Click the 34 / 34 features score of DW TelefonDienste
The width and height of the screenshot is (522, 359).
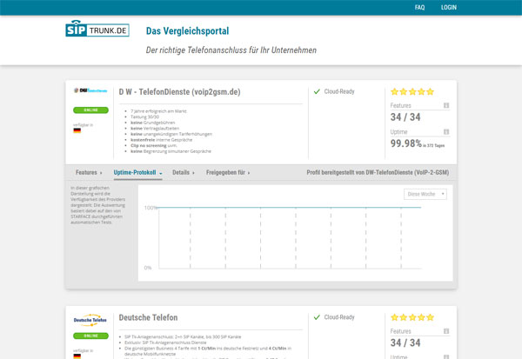tap(405, 117)
